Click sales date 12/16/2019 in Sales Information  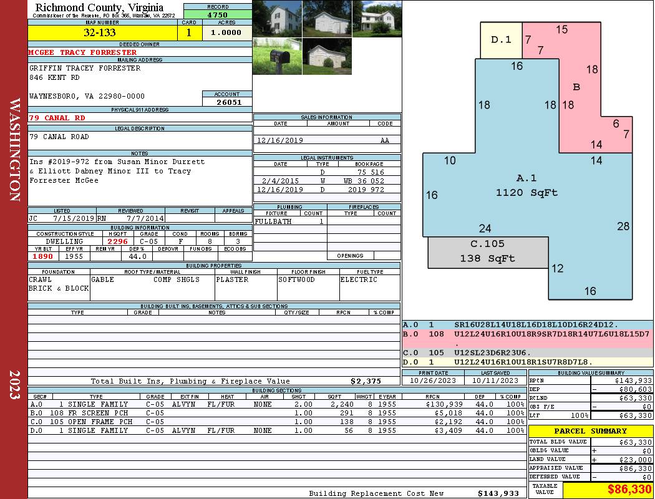click(x=280, y=140)
